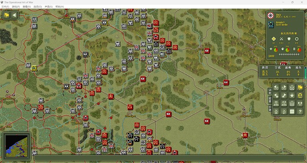307x163 pixels.
Task: Toggle the yellow flags icon in the control panel grid
Action: (x=300, y=88)
